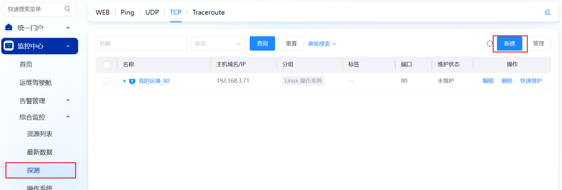This screenshot has width=562, height=190.
Task: Click the 重置 button
Action: (291, 43)
